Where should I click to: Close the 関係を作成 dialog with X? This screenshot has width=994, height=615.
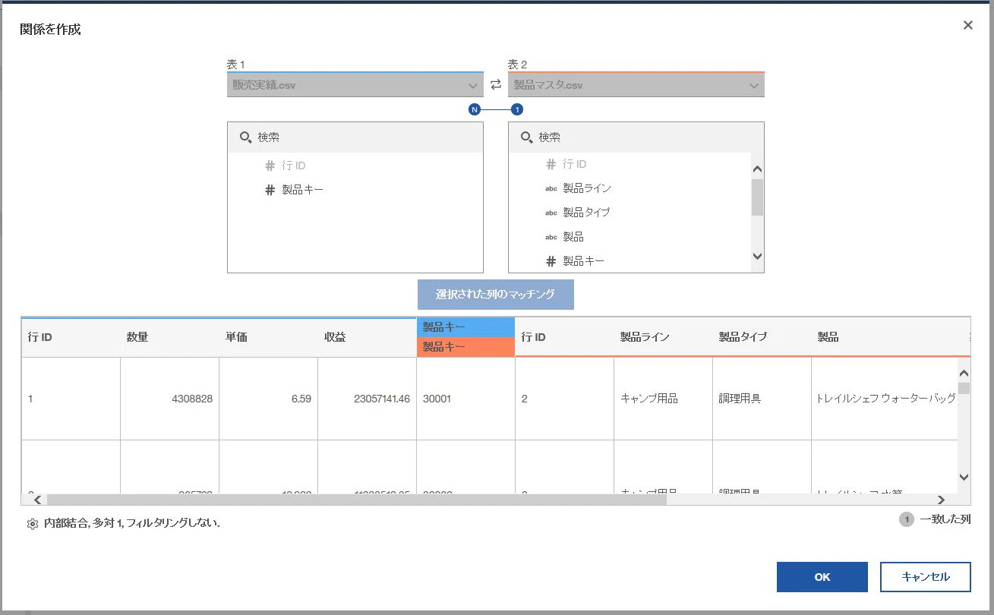coord(967,25)
